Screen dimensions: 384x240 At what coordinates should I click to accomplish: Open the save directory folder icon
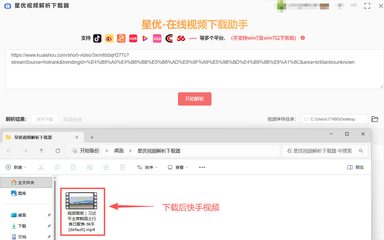(375, 119)
